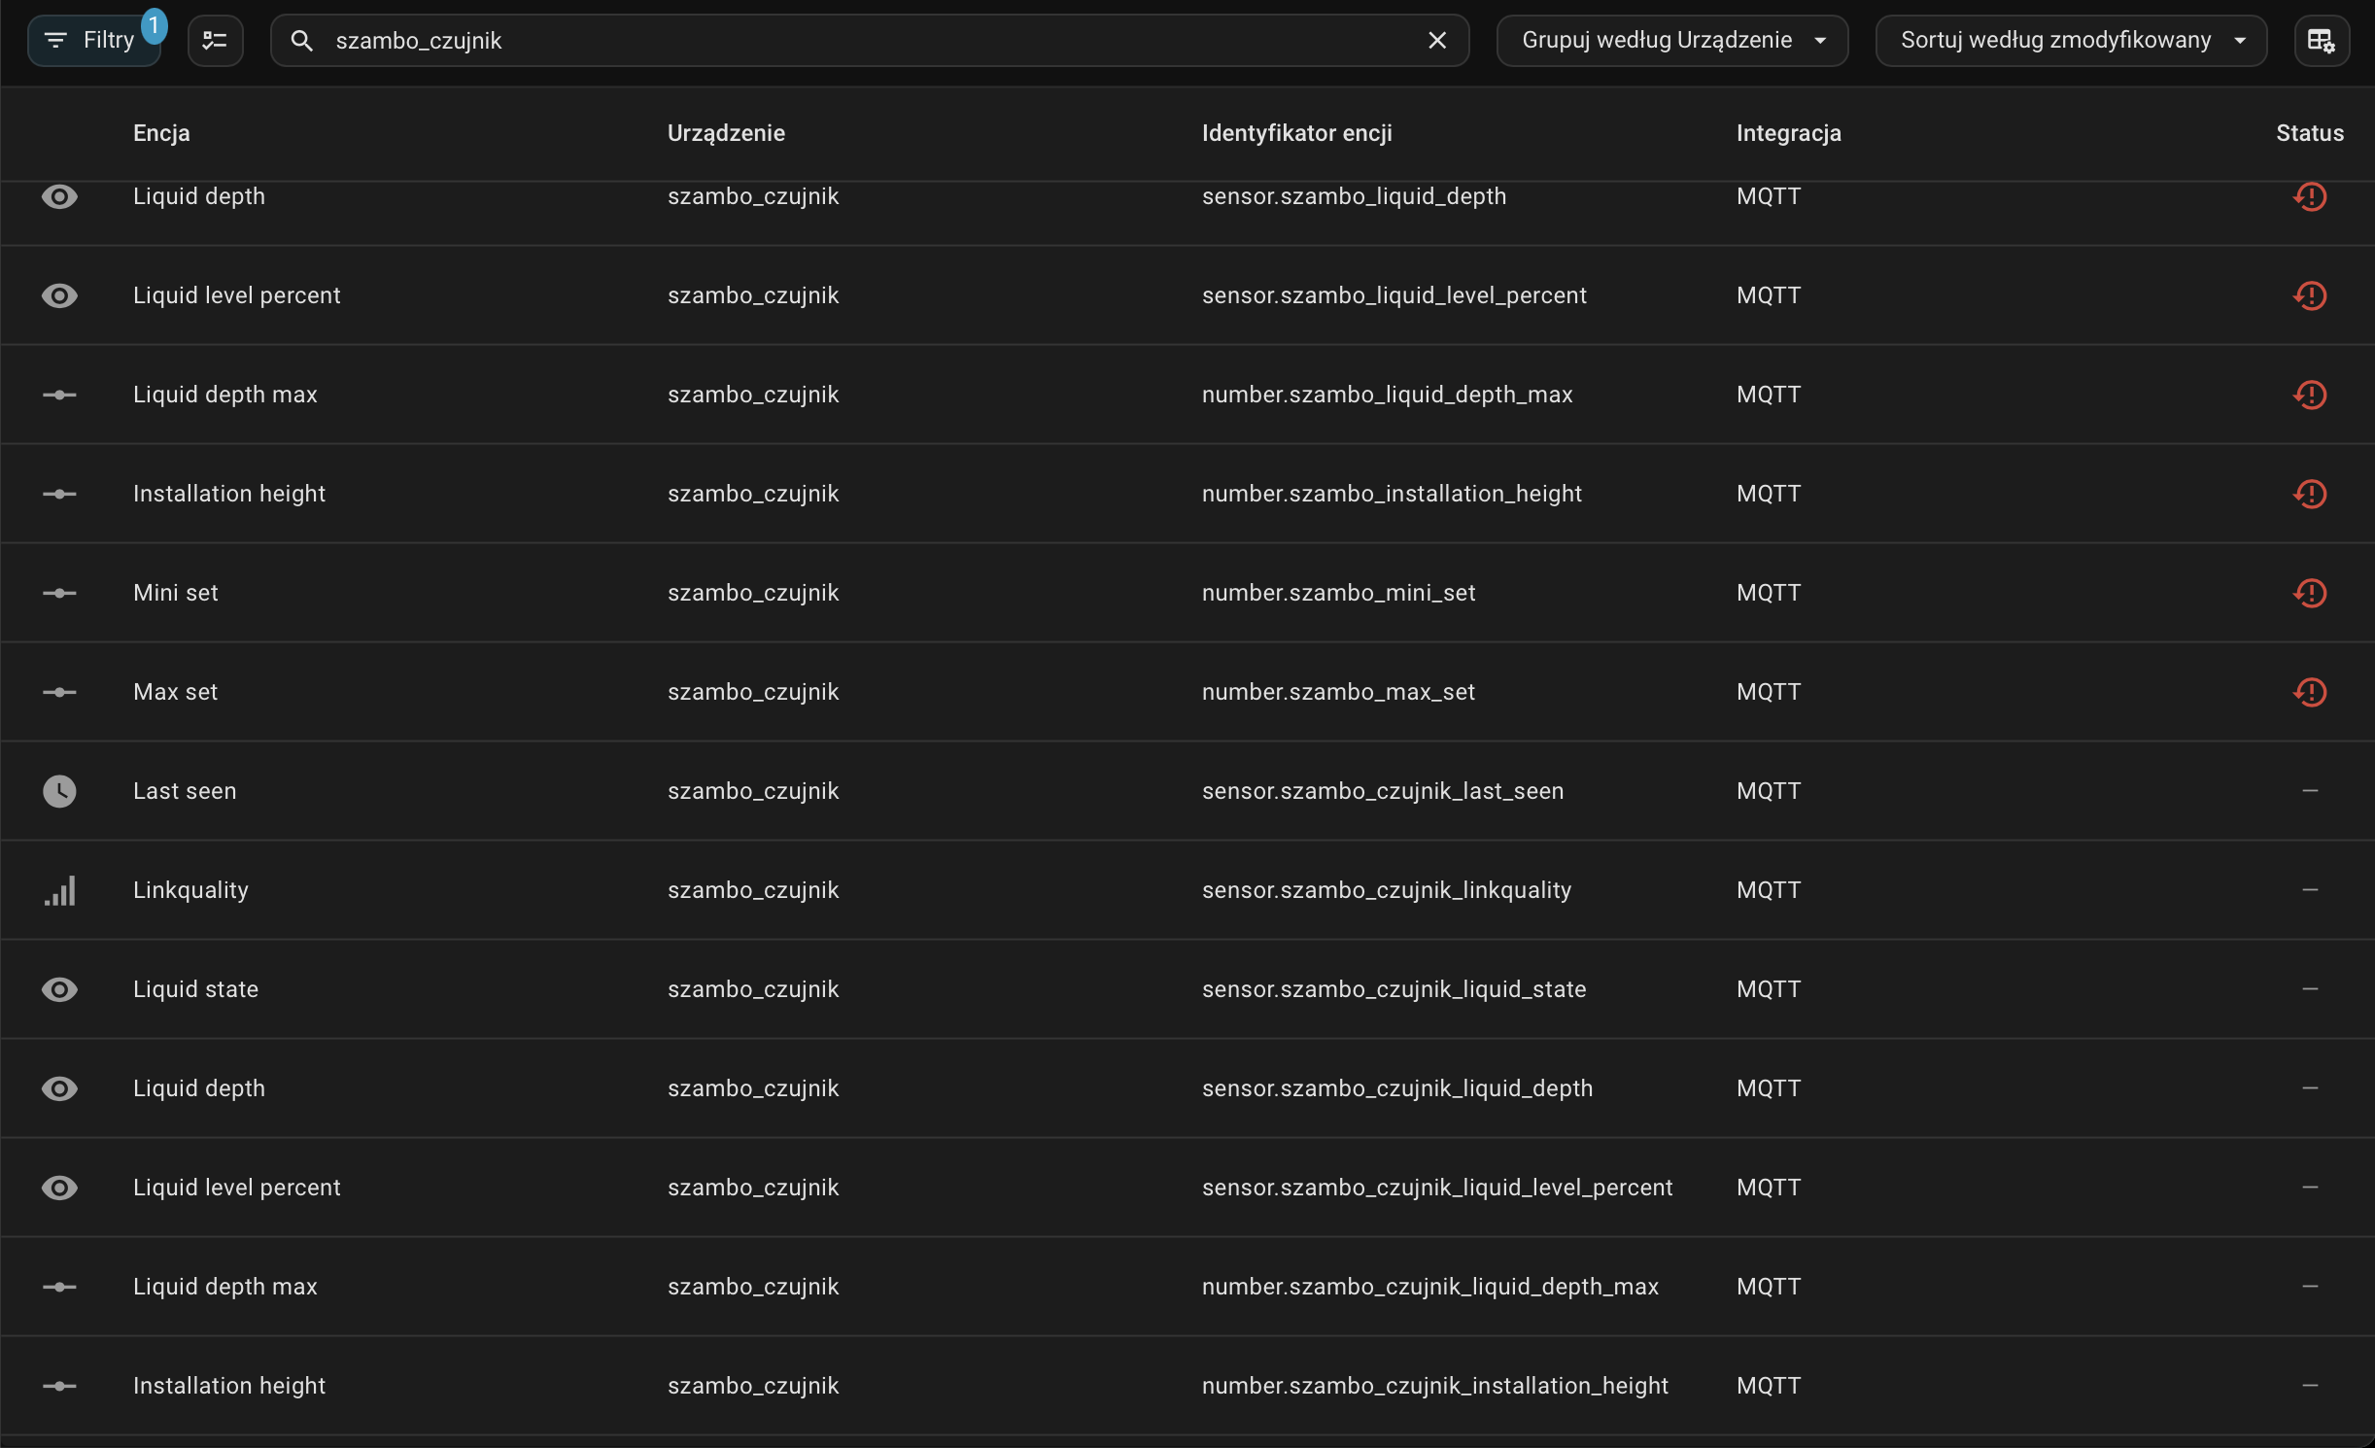Click the eye icon for sensor.szambo_czujnik_liquid_depth

tap(59, 1088)
